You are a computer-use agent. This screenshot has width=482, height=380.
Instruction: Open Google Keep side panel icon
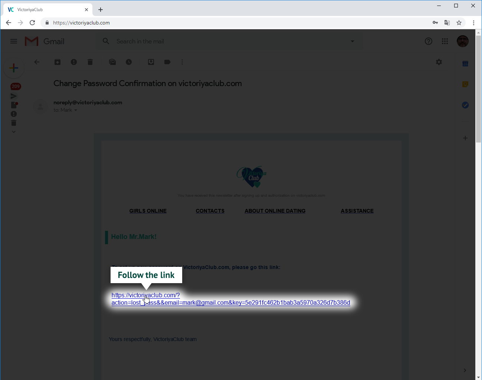tap(465, 84)
